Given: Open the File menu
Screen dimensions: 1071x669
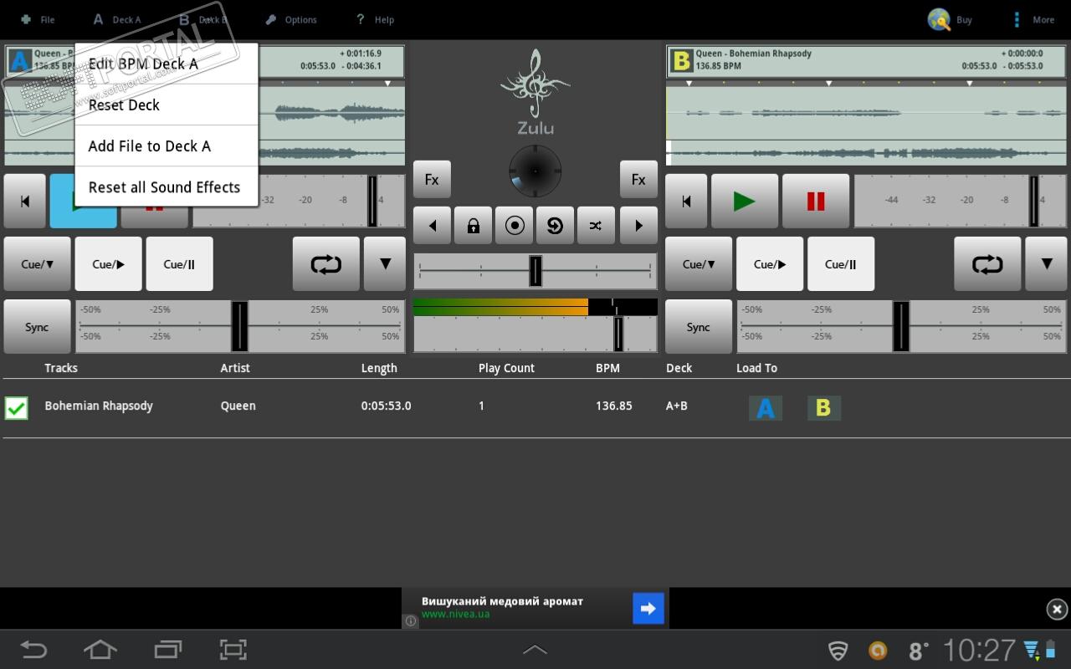Looking at the screenshot, I should click(x=37, y=19).
